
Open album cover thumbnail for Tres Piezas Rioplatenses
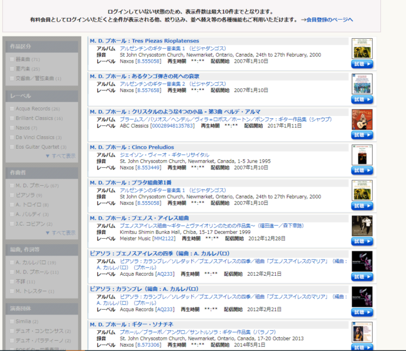(362, 48)
